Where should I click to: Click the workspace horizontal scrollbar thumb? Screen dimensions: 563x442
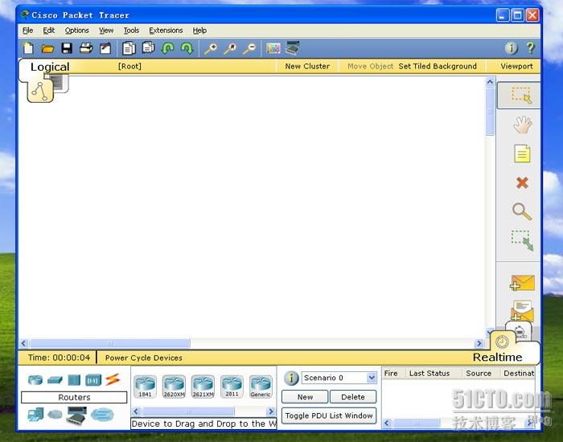[110, 343]
